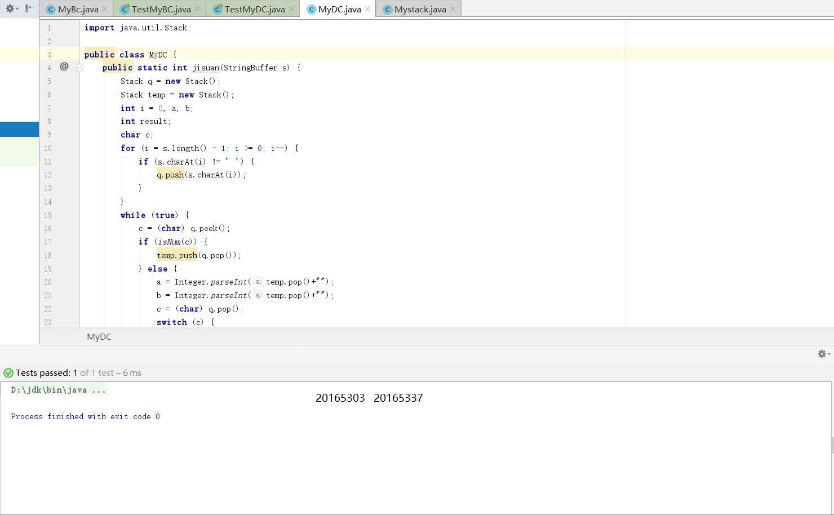This screenshot has height=515, width=834.
Task: Close the TestMyDC.java tab
Action: (291, 9)
